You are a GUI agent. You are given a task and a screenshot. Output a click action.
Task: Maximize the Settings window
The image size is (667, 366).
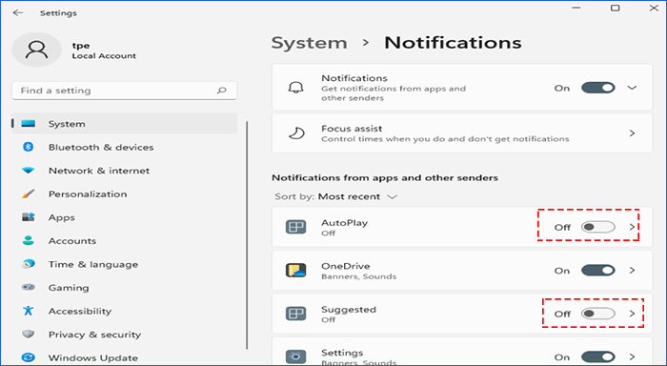616,8
